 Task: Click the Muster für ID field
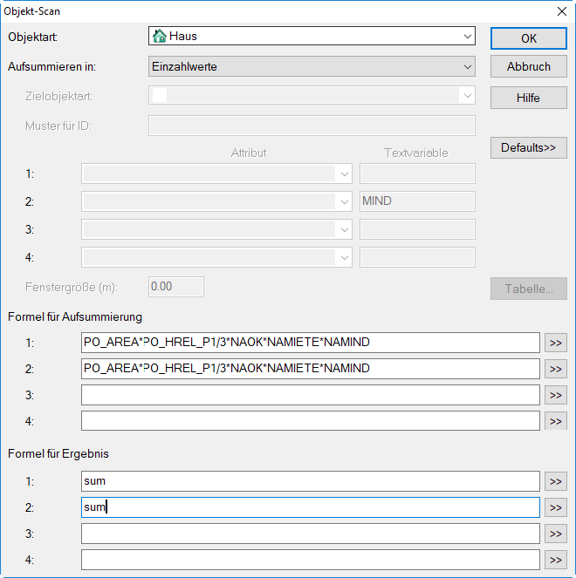pos(312,126)
